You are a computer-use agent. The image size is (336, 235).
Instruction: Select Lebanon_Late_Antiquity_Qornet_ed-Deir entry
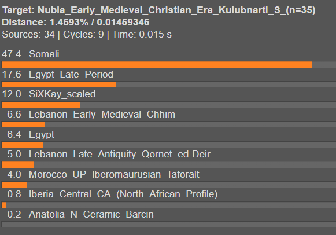120,155
